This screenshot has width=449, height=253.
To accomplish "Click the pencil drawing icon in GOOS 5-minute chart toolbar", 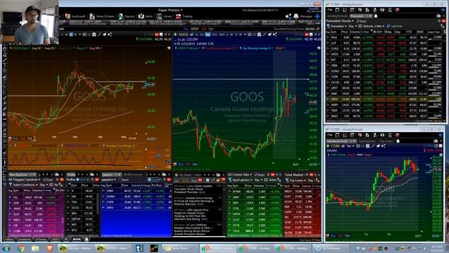I will tap(264, 34).
